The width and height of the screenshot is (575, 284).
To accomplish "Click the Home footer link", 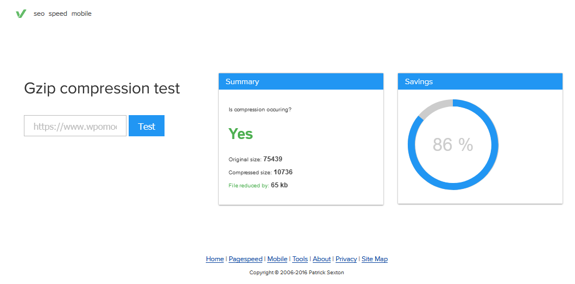I will pyautogui.click(x=215, y=259).
